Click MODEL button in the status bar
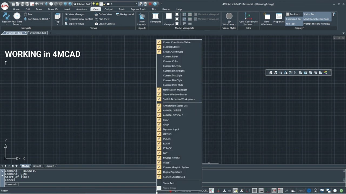The width and height of the screenshot is (346, 194). (204, 191)
